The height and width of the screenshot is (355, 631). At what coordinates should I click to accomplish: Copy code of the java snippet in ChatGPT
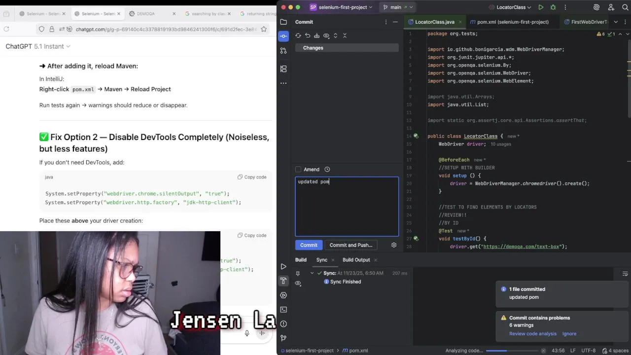tap(252, 177)
